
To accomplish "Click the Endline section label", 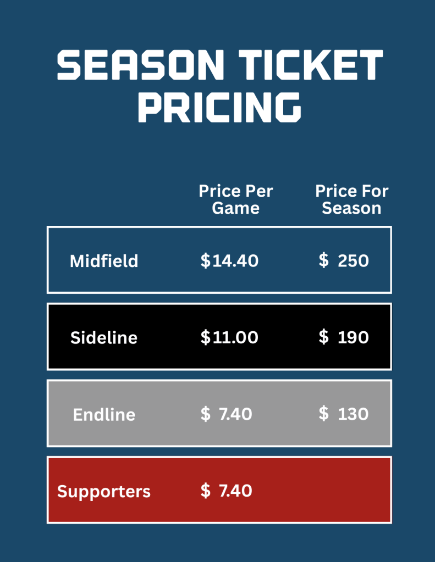I will point(104,414).
